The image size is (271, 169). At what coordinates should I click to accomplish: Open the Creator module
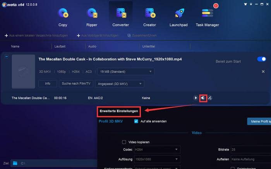click(149, 17)
